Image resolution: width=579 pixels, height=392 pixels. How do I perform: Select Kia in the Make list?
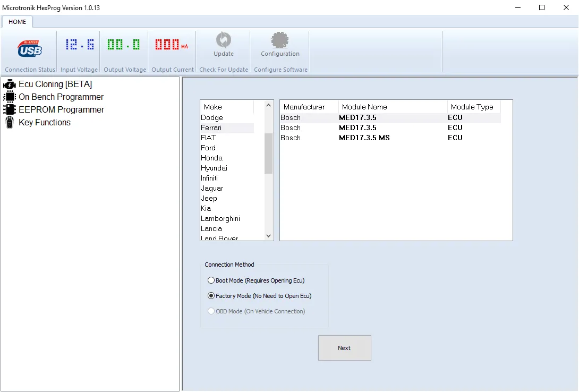tap(227, 208)
